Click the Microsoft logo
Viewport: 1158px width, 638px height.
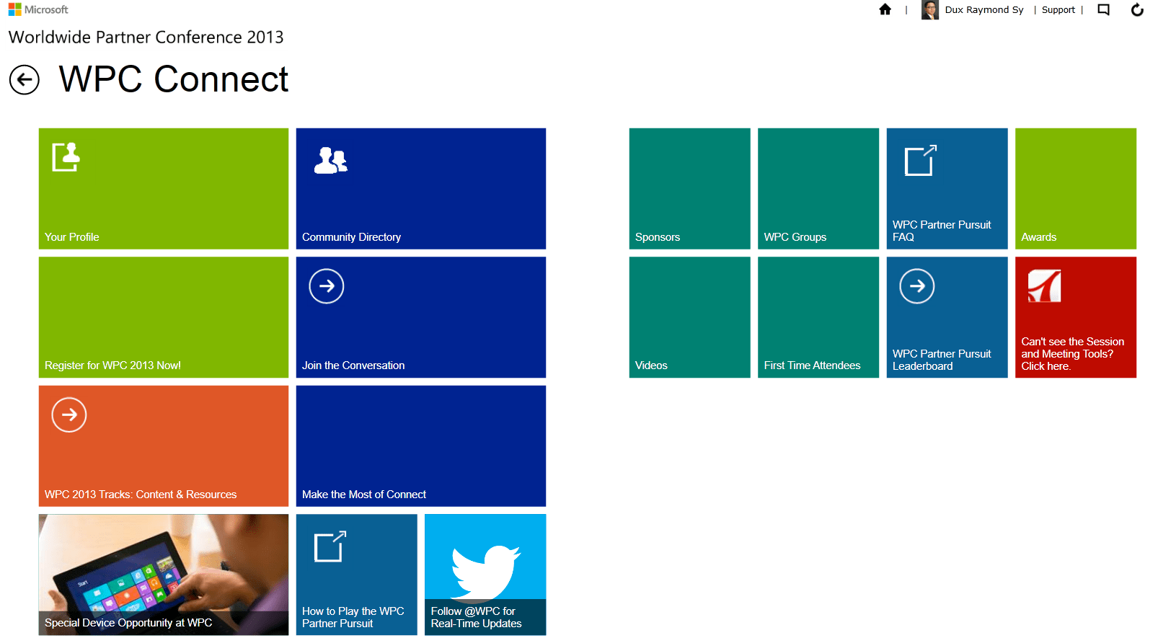tap(38, 9)
